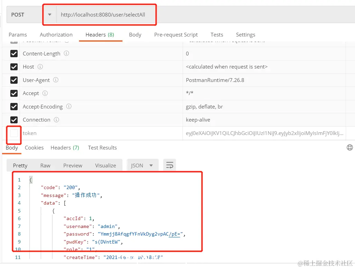Viewport: 355px width, 269px height.
Task: Click the gzip, deflate, br value
Action: 204,107
